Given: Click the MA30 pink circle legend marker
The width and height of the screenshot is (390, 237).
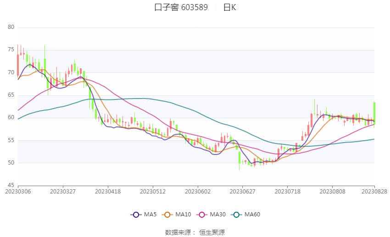Looking at the screenshot, I should (x=201, y=215).
